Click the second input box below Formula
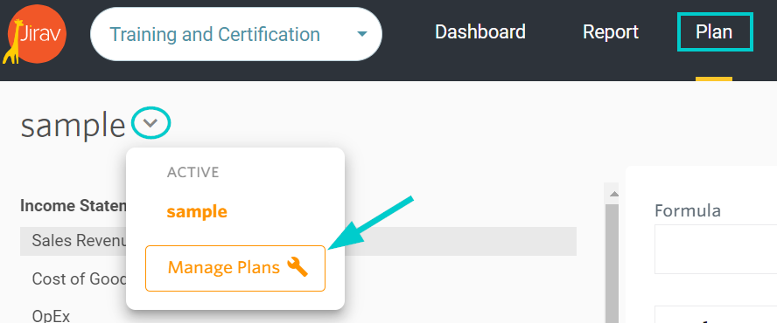 [716, 314]
